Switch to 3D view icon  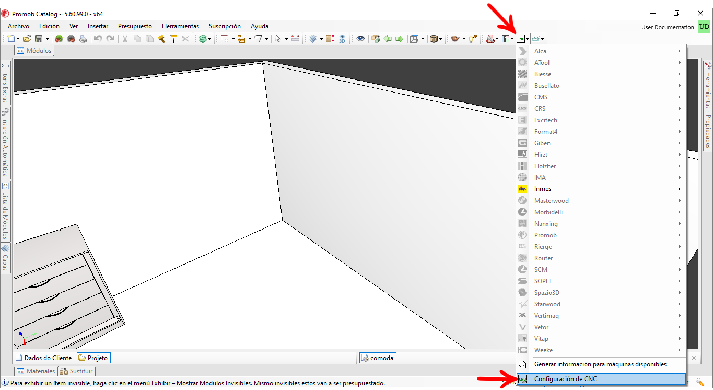(x=342, y=39)
